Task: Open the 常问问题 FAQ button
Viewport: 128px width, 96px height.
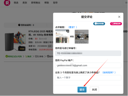Action: click(99, 23)
